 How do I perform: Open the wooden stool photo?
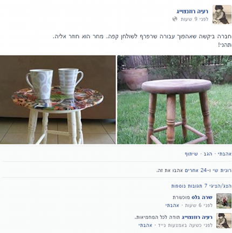(174, 100)
